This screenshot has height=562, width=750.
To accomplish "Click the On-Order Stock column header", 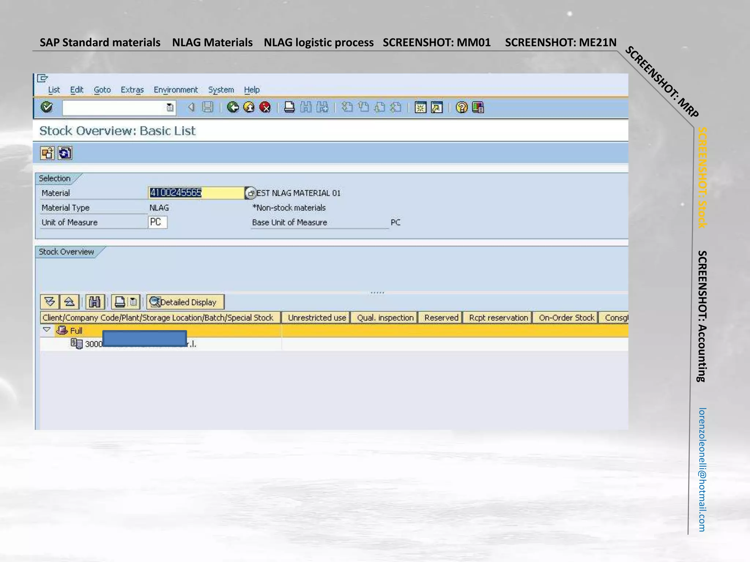I will tap(566, 318).
